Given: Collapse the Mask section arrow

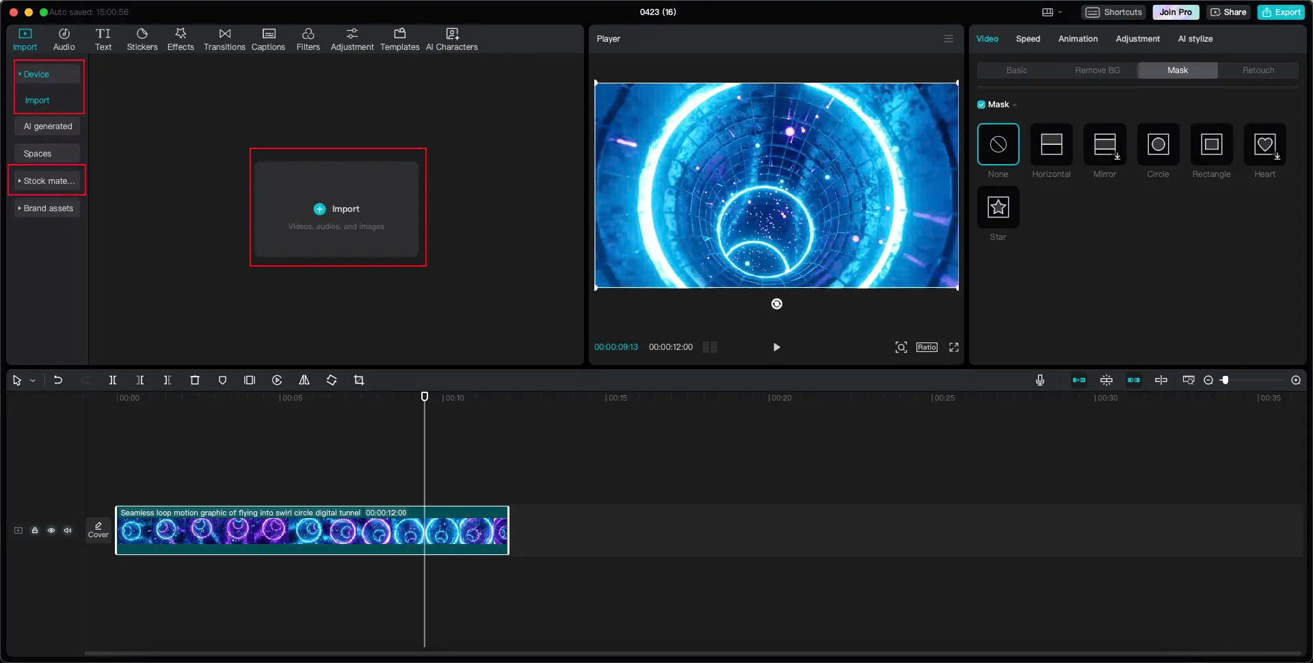Looking at the screenshot, I should [x=1015, y=105].
